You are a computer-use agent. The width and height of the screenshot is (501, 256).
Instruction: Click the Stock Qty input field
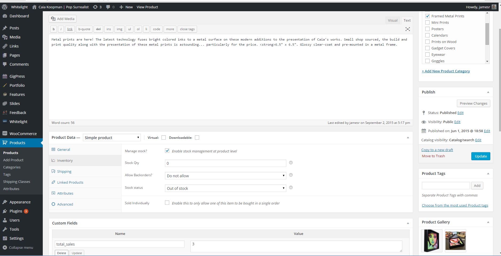[x=225, y=163]
